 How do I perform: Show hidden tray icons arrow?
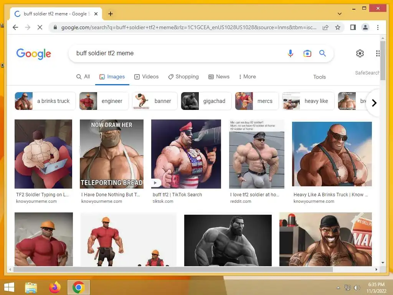point(339,288)
